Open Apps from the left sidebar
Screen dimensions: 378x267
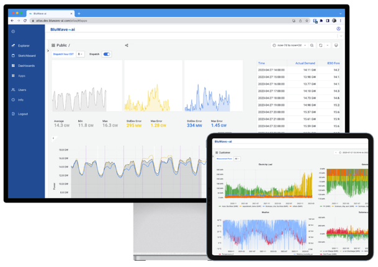(x=21, y=76)
